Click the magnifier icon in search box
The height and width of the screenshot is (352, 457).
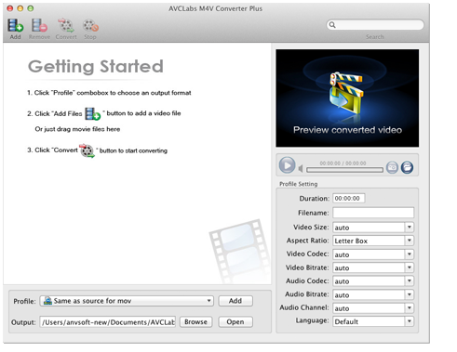click(332, 25)
